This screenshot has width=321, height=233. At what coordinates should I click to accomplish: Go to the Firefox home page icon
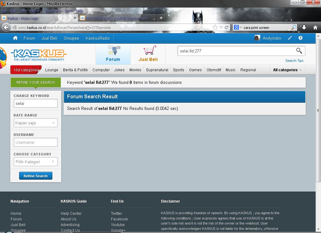(x=315, y=28)
